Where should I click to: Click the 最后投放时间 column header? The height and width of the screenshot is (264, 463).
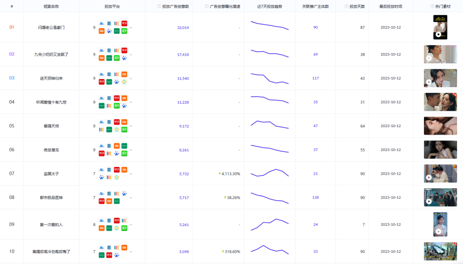point(391,6)
